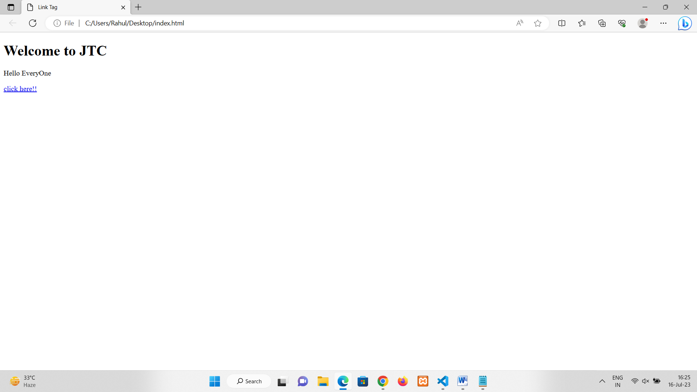View site information File icon
This screenshot has height=392, width=697.
[x=64, y=23]
